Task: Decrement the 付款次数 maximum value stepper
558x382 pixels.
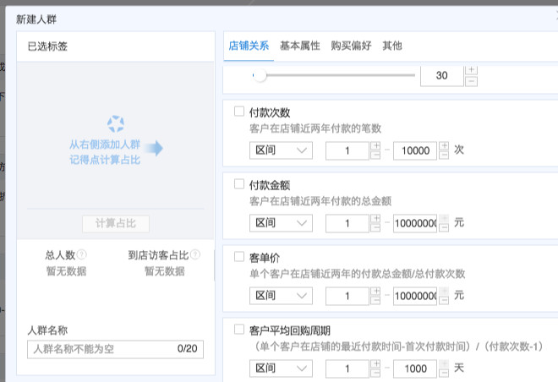Action: coord(443,156)
